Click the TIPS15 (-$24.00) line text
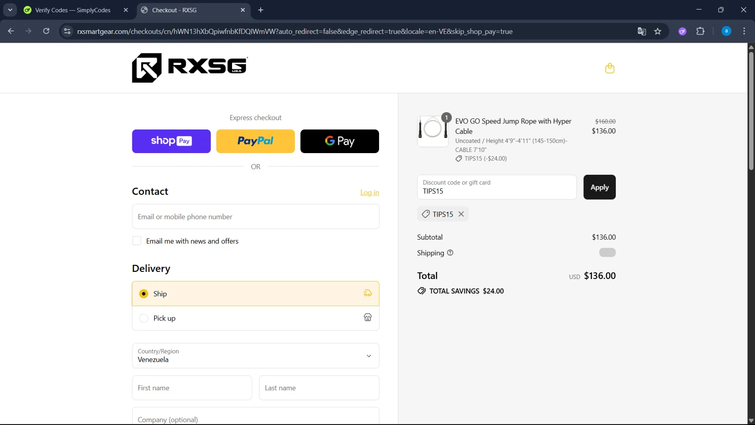 click(x=486, y=158)
